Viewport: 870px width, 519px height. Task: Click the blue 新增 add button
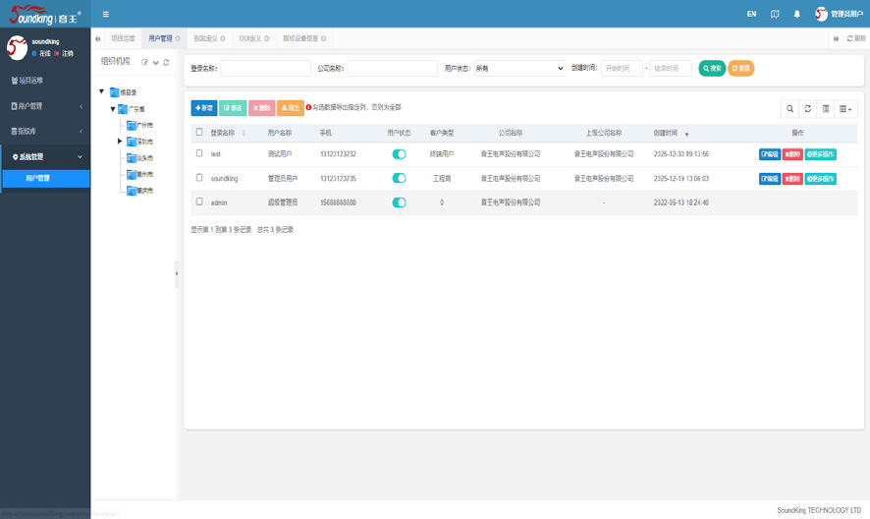pos(203,108)
